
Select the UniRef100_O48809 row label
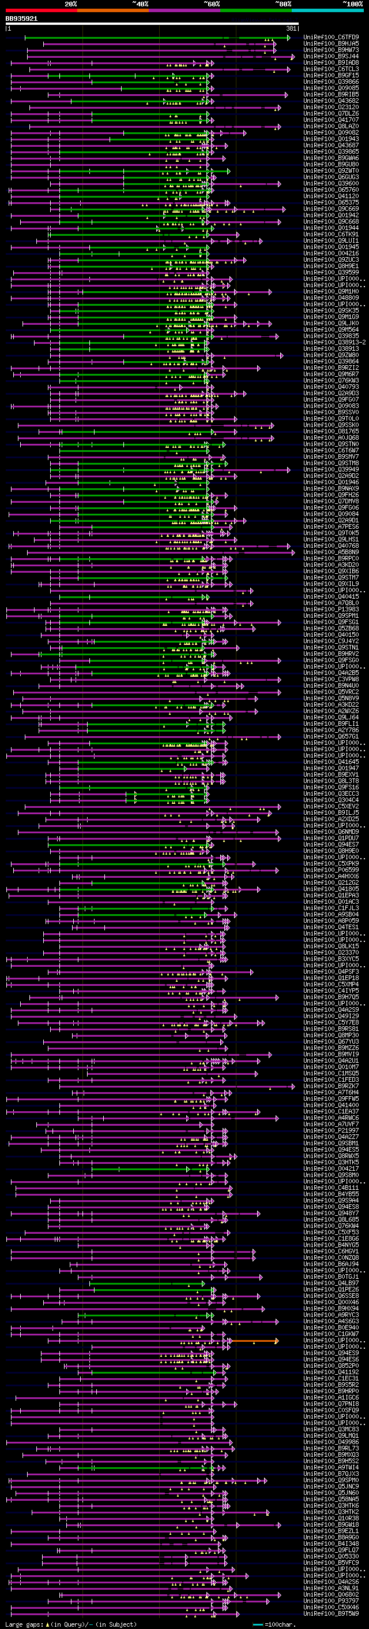(331, 298)
